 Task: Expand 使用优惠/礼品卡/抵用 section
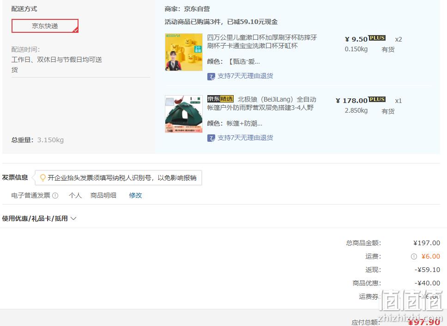coord(39,218)
